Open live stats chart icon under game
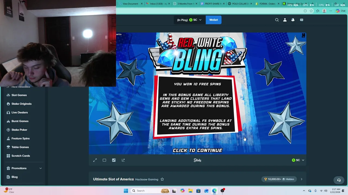The width and height of the screenshot is (348, 195). click(114, 160)
